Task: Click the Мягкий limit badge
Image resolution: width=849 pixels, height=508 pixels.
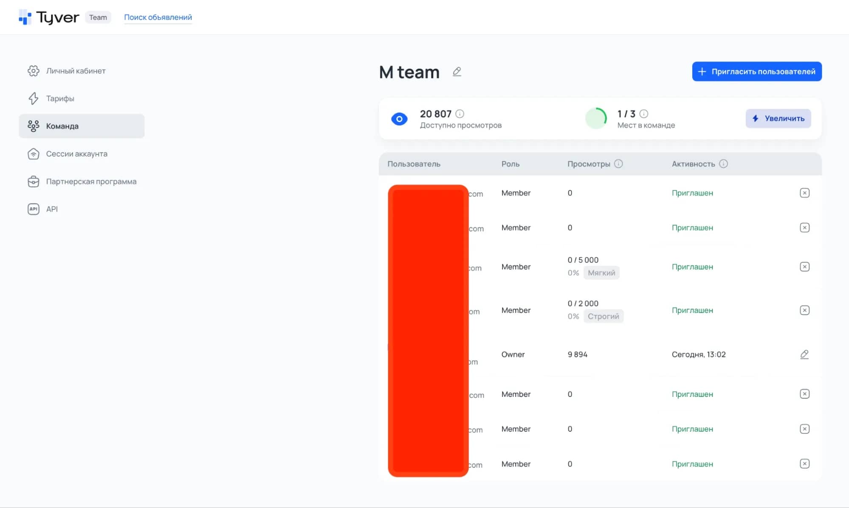Action: (601, 273)
